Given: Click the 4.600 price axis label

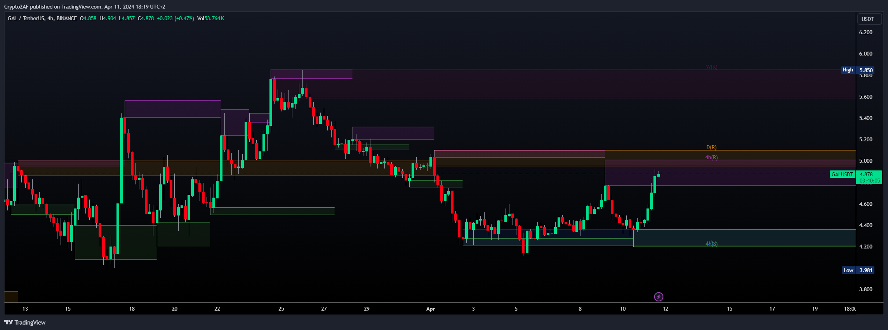Looking at the screenshot, I should pos(866,204).
